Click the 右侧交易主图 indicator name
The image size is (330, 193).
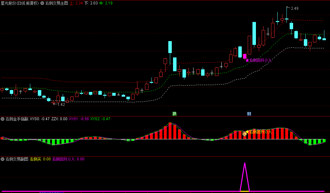click(x=57, y=3)
